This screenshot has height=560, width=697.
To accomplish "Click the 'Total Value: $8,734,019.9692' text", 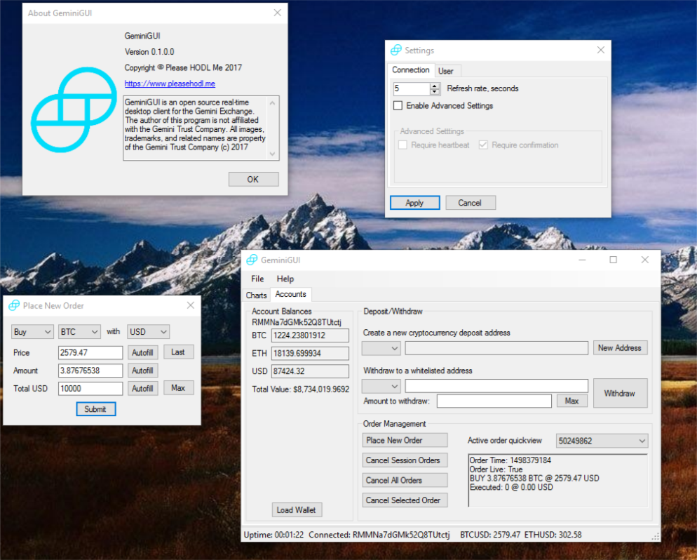I will coord(301,389).
